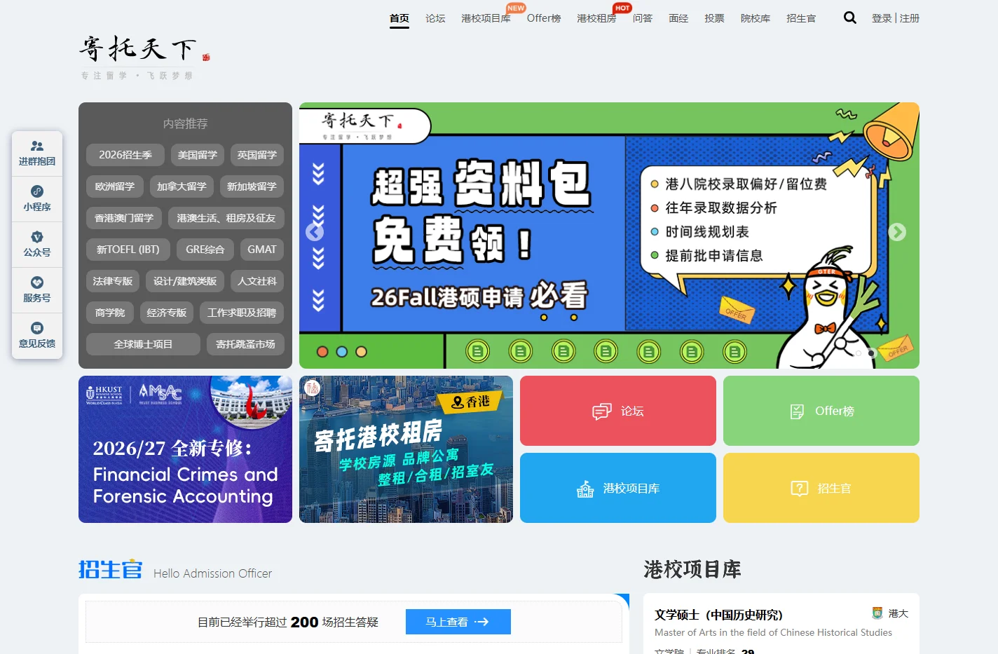This screenshot has width=998, height=654.
Task: Click the 2026招生季 tag
Action: pyautogui.click(x=125, y=155)
